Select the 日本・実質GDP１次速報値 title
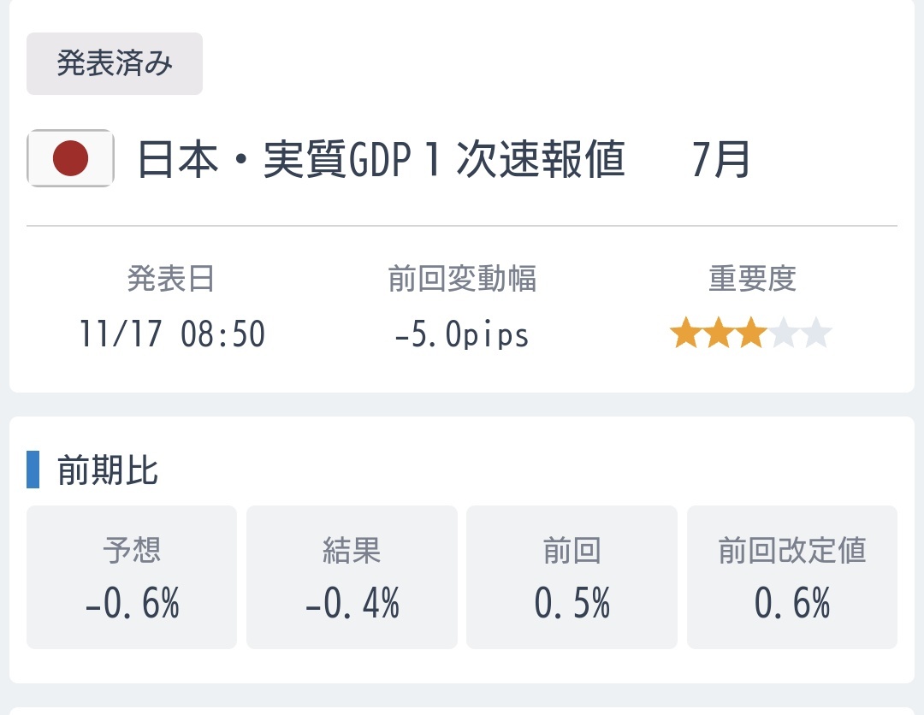 (x=382, y=160)
